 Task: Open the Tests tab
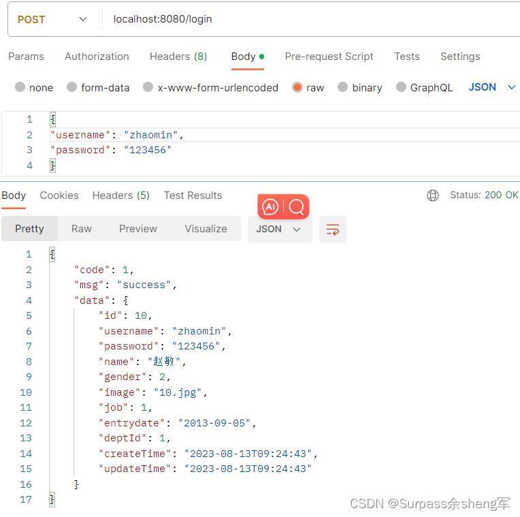pyautogui.click(x=407, y=57)
